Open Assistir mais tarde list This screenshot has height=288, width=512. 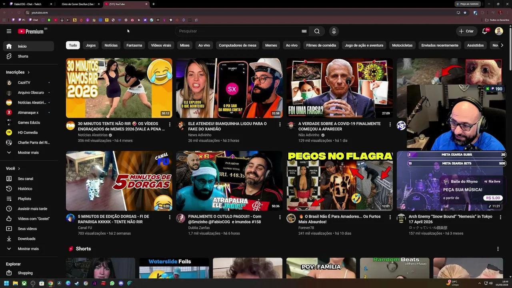[28, 209]
